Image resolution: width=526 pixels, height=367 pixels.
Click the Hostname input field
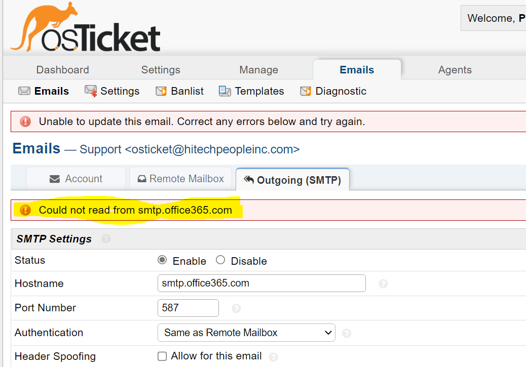point(261,283)
